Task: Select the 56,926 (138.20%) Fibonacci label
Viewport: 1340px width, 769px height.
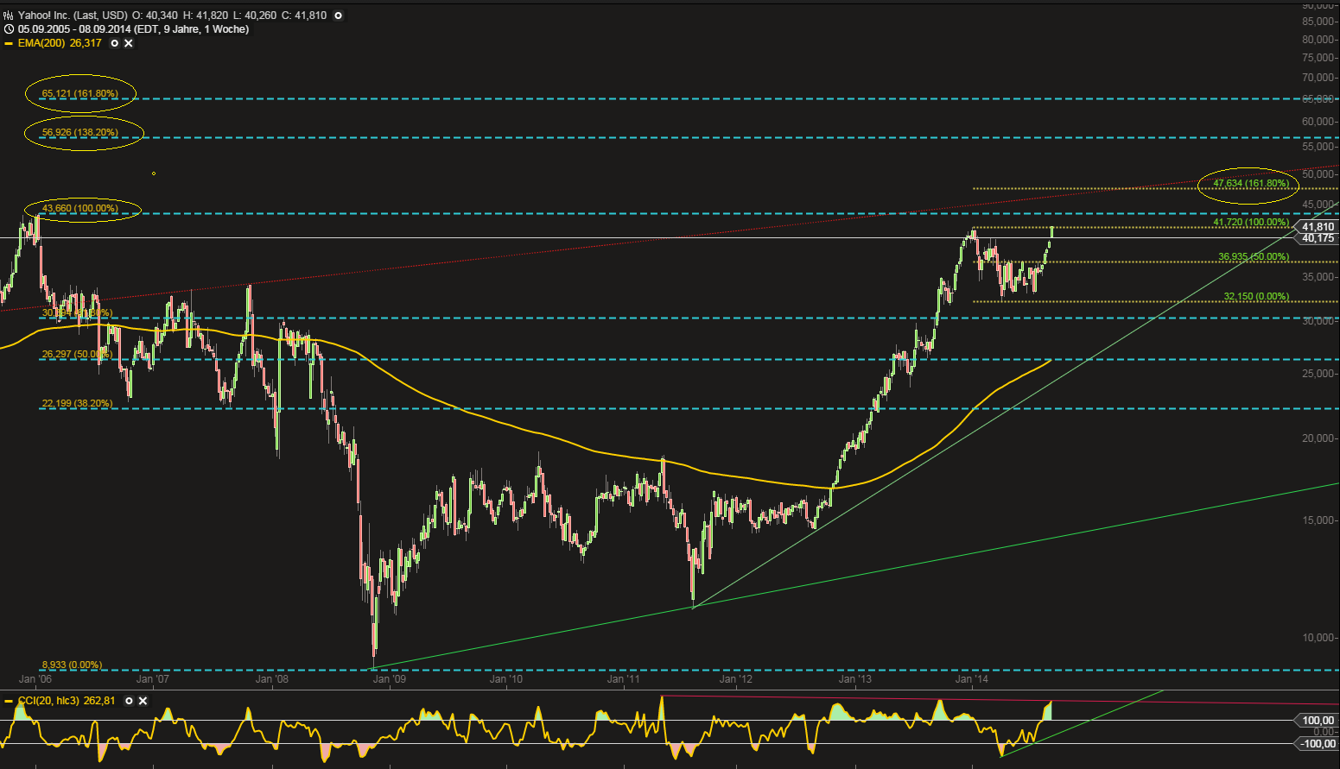Action: pos(79,133)
